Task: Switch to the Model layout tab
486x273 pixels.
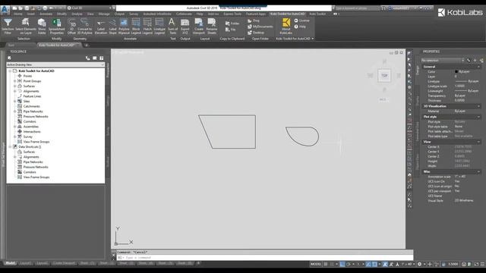Action: pos(10,263)
